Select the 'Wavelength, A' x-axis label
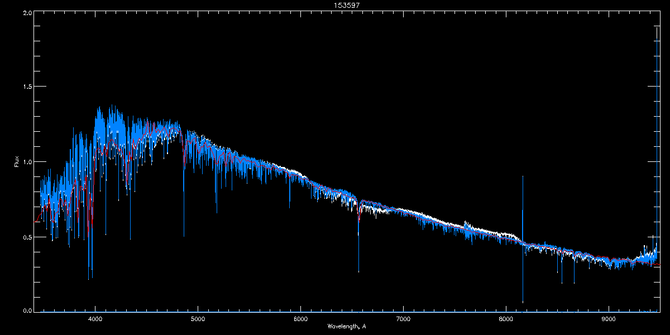Viewport: 670px width, 335px height. tap(347, 326)
